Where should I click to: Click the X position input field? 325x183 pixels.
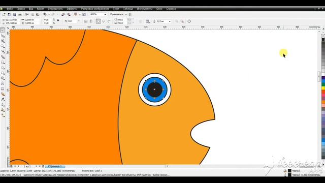[13, 20]
